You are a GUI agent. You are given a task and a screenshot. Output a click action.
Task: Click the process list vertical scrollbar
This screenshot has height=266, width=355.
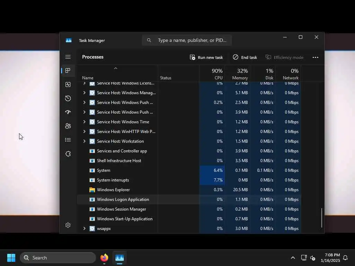(x=321, y=218)
